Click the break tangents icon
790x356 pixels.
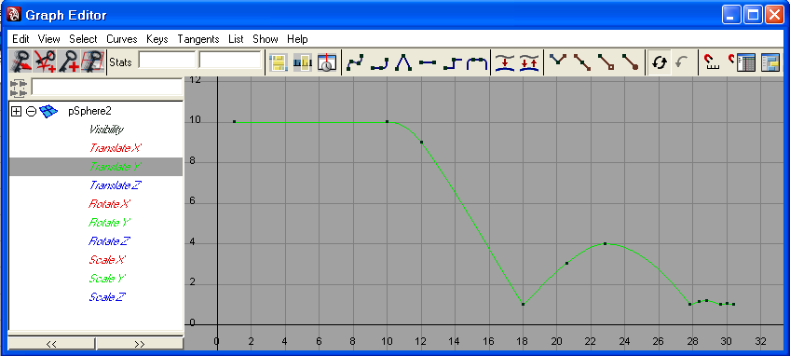click(557, 62)
